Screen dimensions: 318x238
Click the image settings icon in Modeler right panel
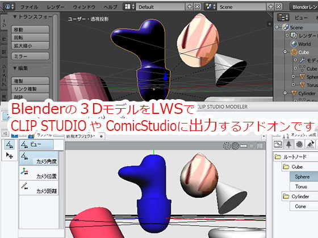click(x=278, y=144)
